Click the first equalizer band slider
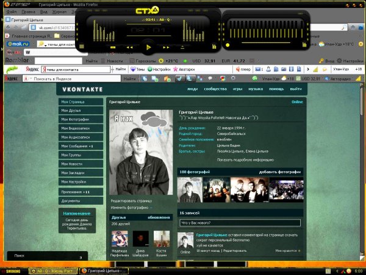The width and height of the screenshot is (366, 275). tap(231, 29)
